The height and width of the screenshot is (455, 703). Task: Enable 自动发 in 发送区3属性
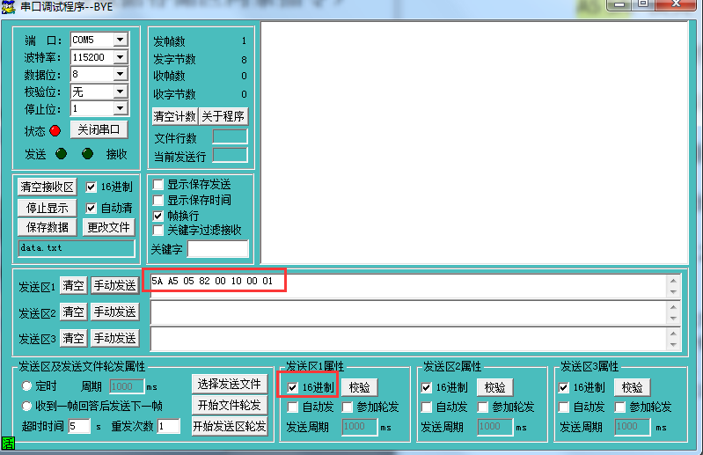click(564, 407)
